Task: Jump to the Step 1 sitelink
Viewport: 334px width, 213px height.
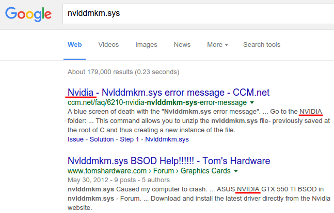Action: (129, 139)
